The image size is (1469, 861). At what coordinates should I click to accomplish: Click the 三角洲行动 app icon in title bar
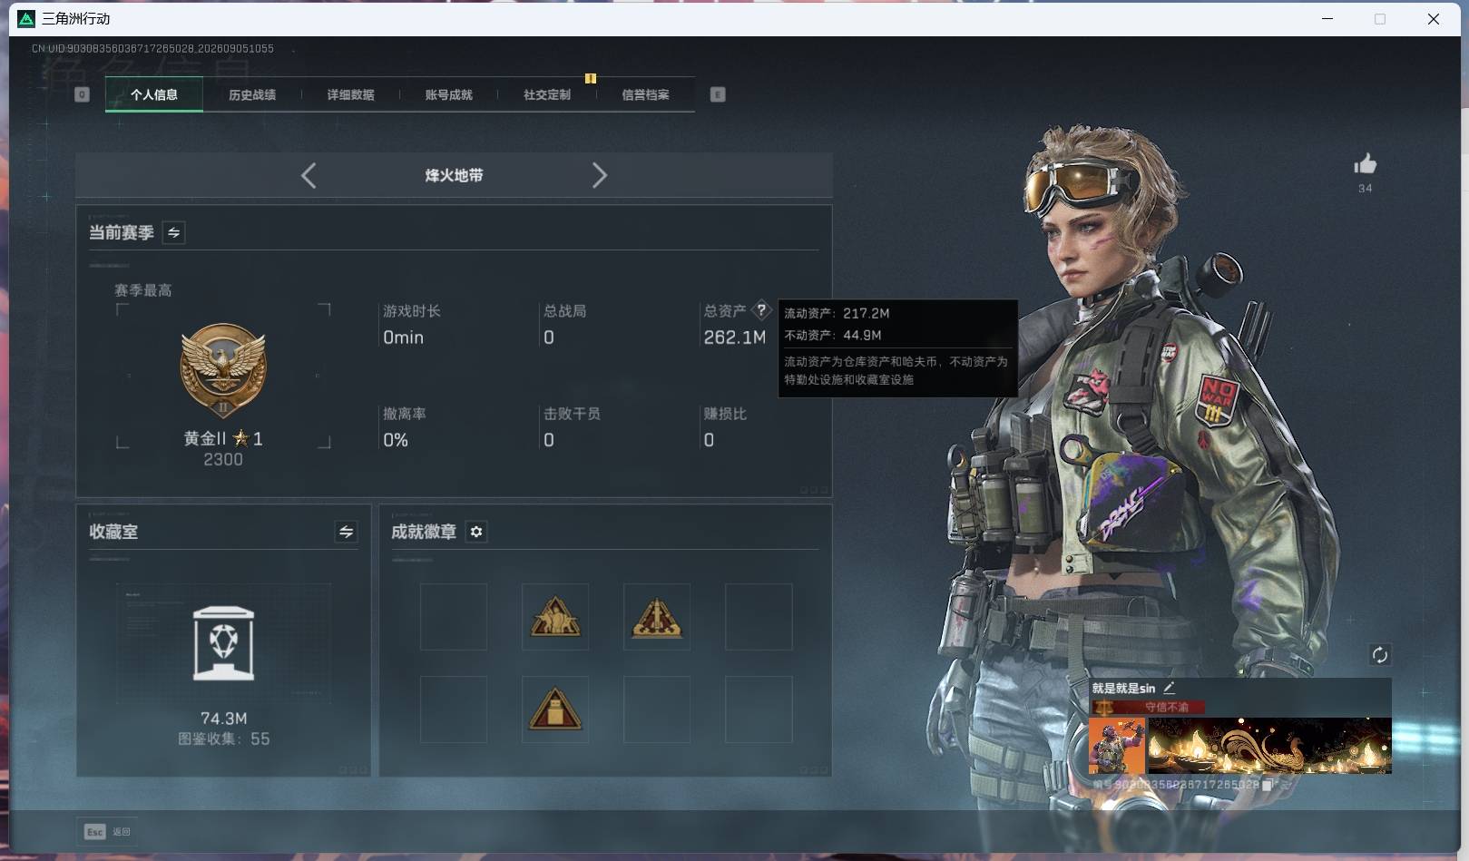[x=26, y=19]
